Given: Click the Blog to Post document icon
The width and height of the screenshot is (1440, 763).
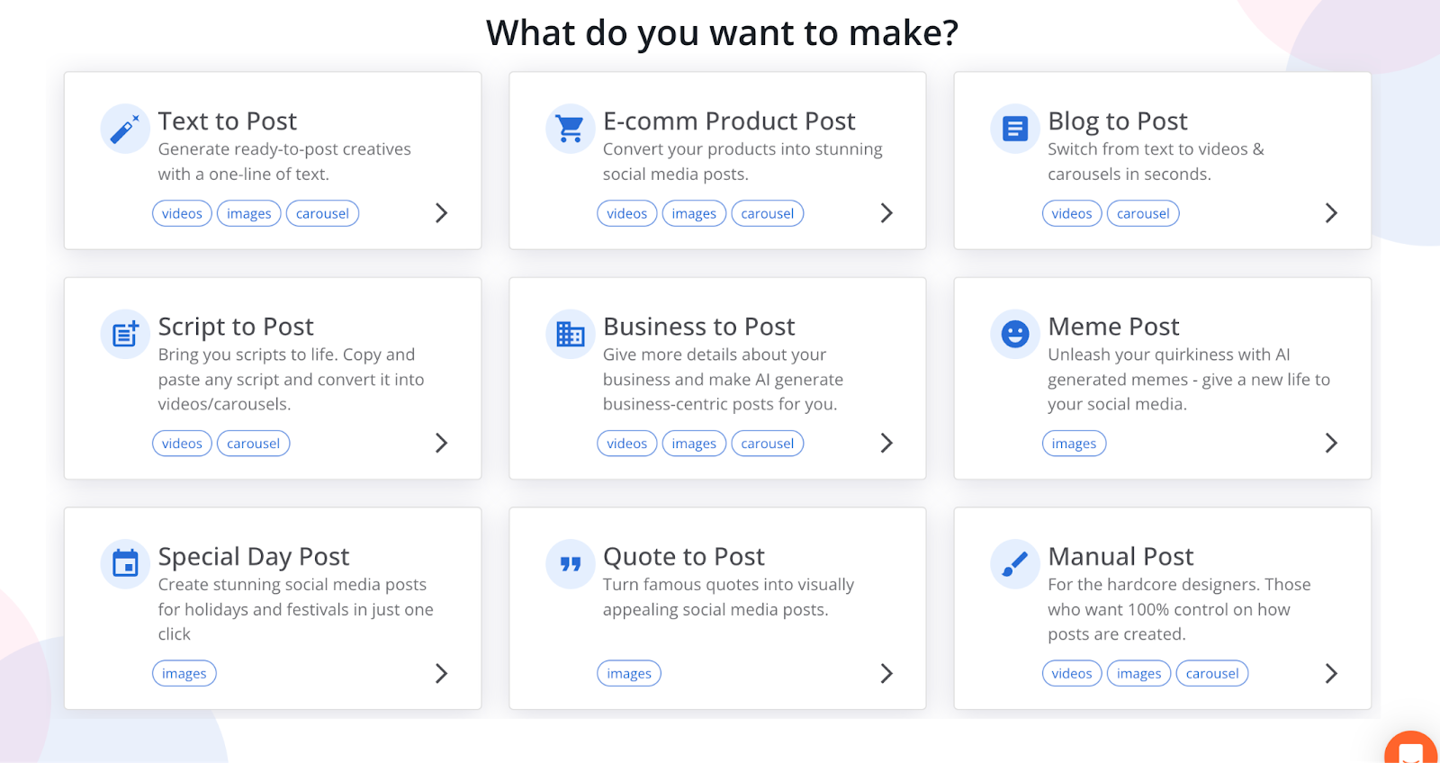Looking at the screenshot, I should click(1015, 129).
